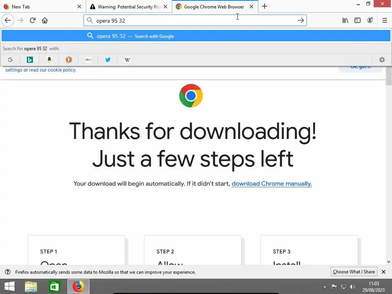Viewport: 392px width, 294px height.
Task: Click download Chrome manually link
Action: pos(272,183)
